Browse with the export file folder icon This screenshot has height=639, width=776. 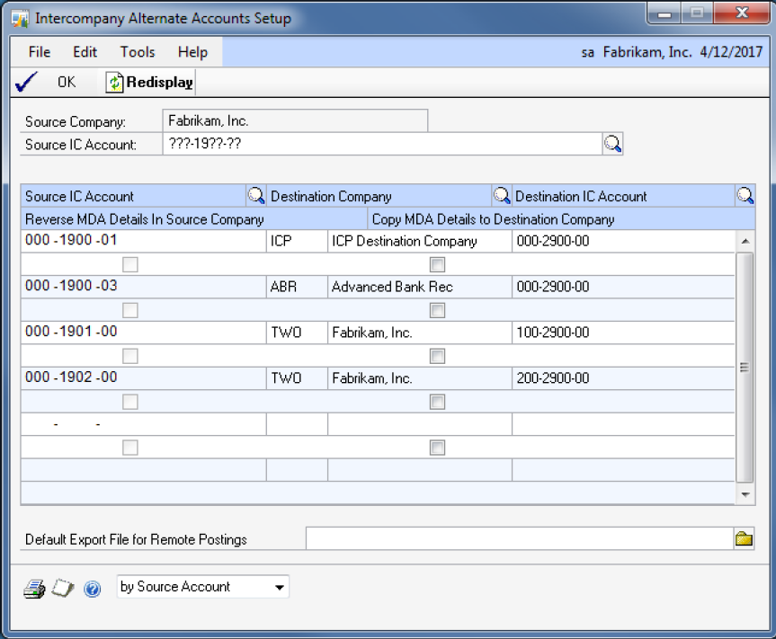(744, 538)
